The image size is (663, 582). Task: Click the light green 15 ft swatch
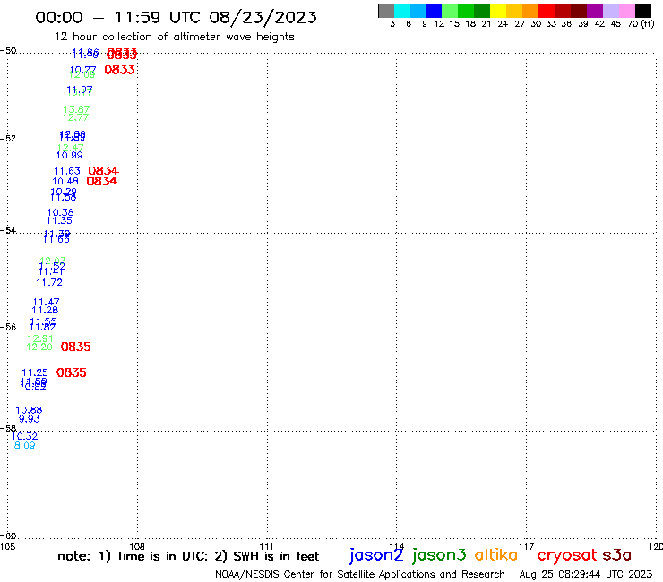coord(450,11)
